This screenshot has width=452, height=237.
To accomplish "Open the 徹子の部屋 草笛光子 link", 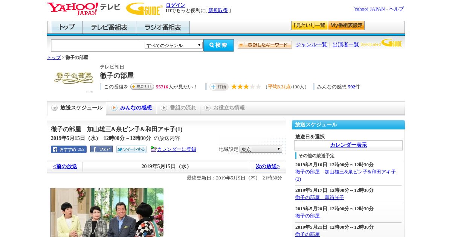I will point(320,197).
